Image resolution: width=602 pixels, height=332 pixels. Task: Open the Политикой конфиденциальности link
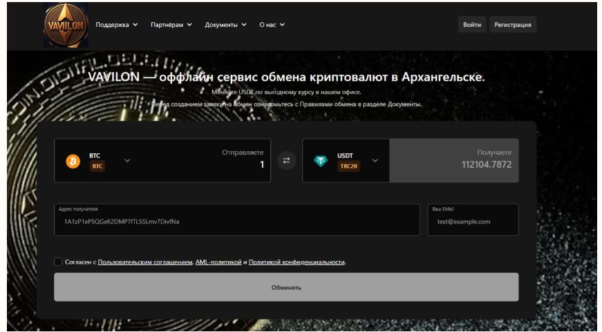point(297,262)
